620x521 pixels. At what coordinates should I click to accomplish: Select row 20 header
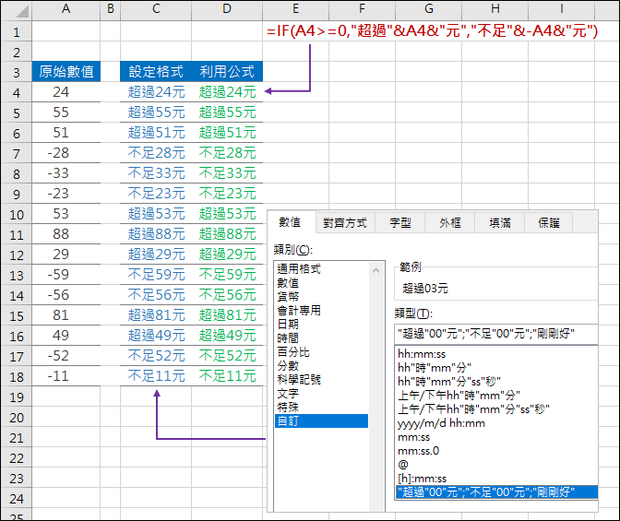[17, 418]
